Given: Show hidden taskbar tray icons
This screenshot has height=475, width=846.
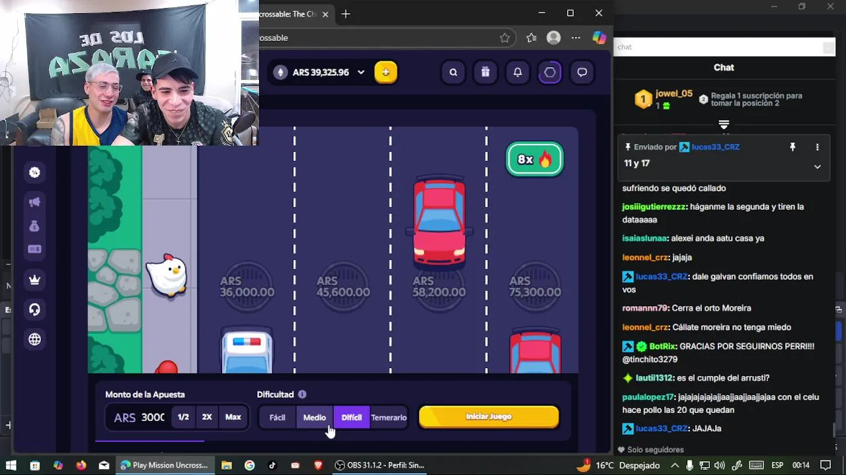Looking at the screenshot, I should tap(673, 465).
